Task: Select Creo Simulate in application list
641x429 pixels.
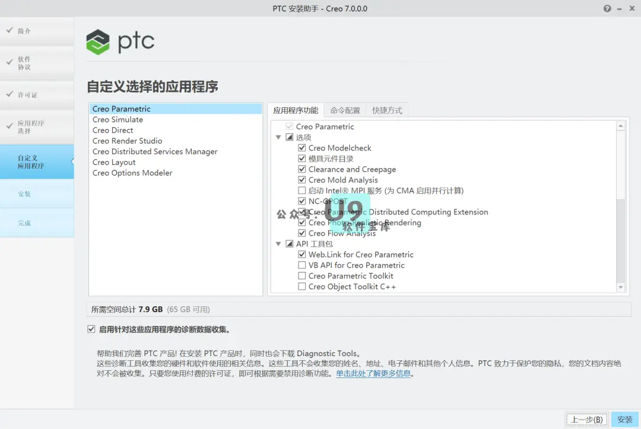Action: 176,119
